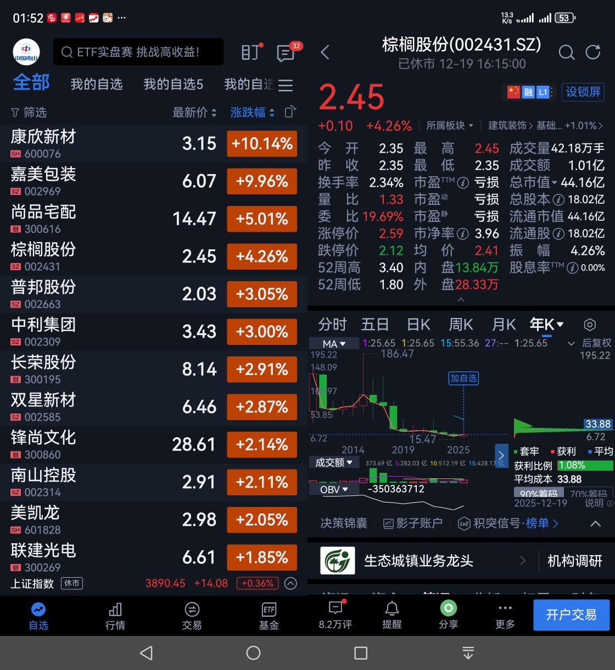Open the 8.2万评 comments icon
The height and width of the screenshot is (670, 615).
336,607
